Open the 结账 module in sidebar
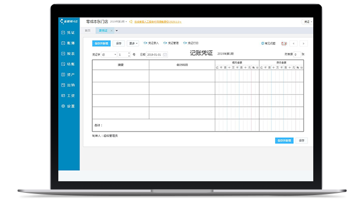This screenshot has height=204, width=361. [x=68, y=64]
